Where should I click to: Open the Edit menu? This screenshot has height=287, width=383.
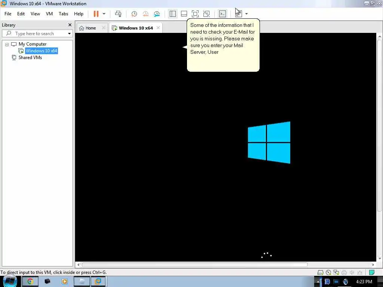pyautogui.click(x=21, y=14)
